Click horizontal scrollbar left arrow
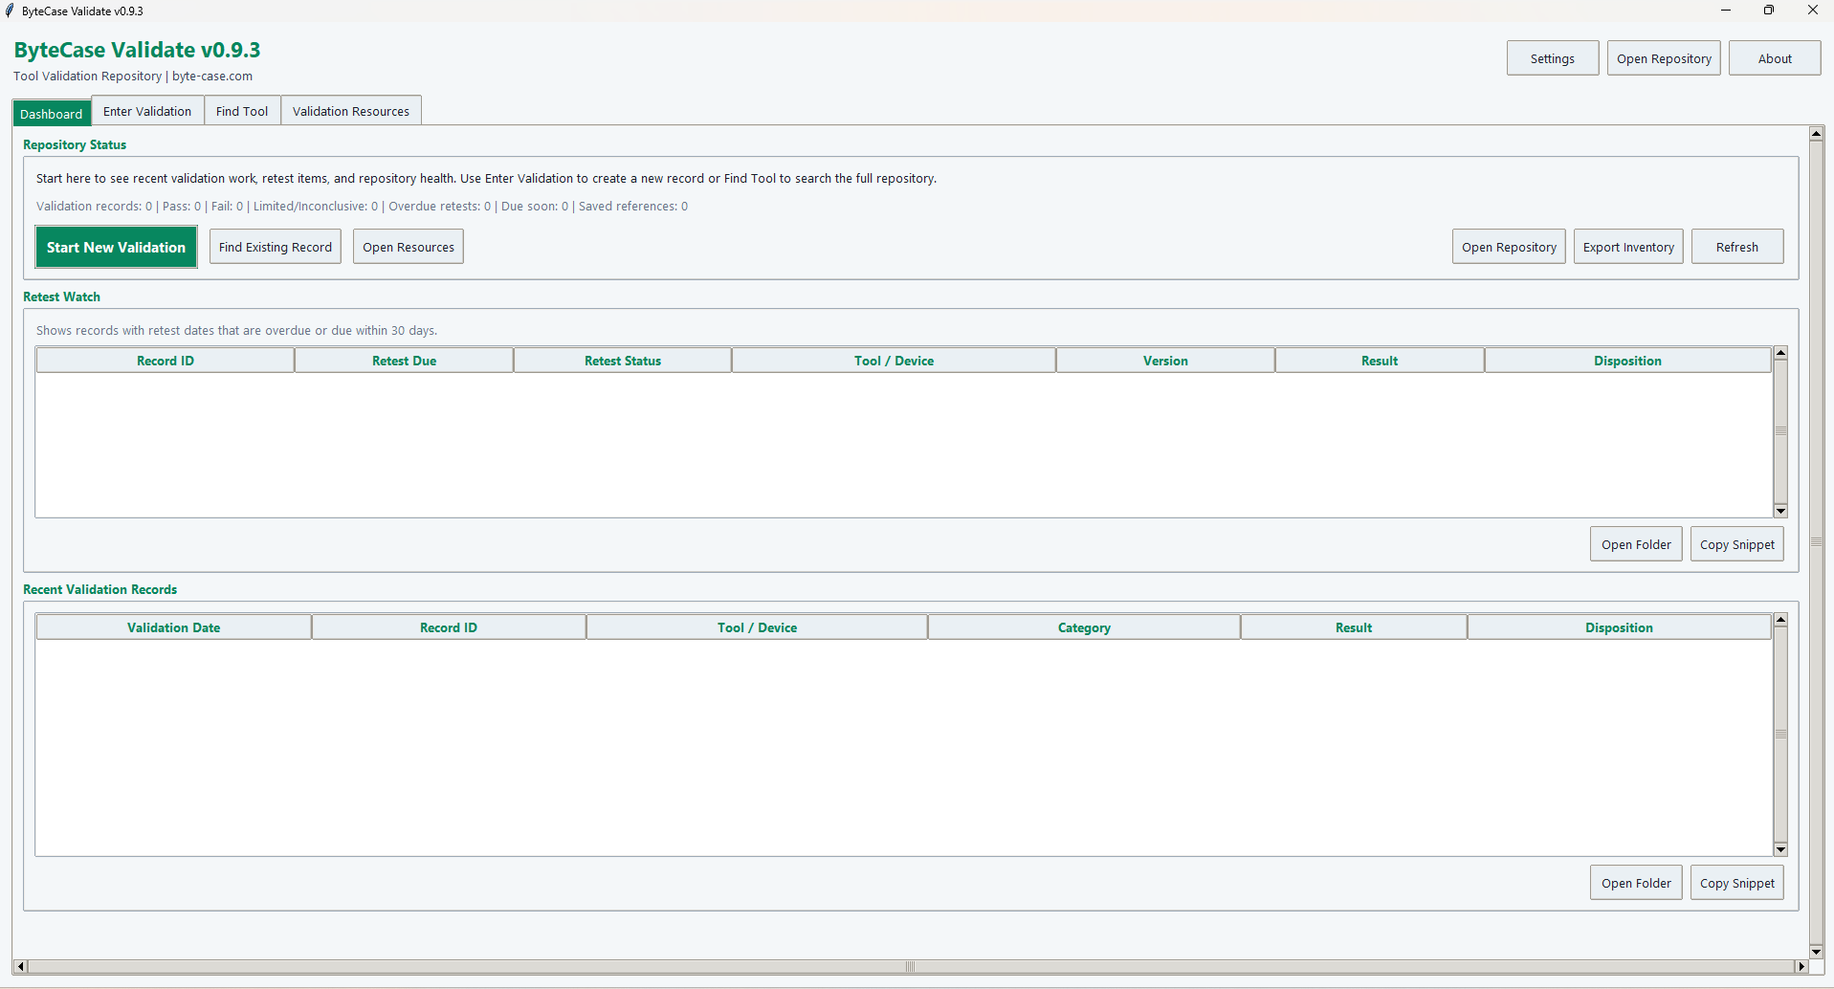 click(20, 966)
